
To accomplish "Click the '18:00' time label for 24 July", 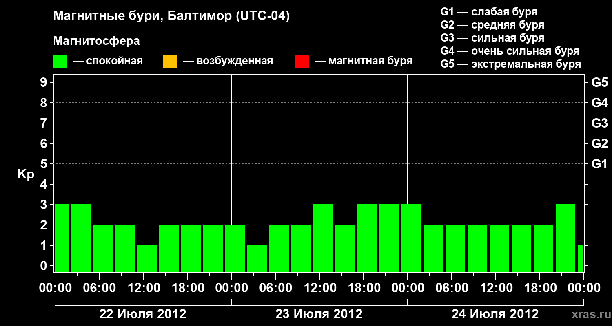I will click(x=540, y=288).
